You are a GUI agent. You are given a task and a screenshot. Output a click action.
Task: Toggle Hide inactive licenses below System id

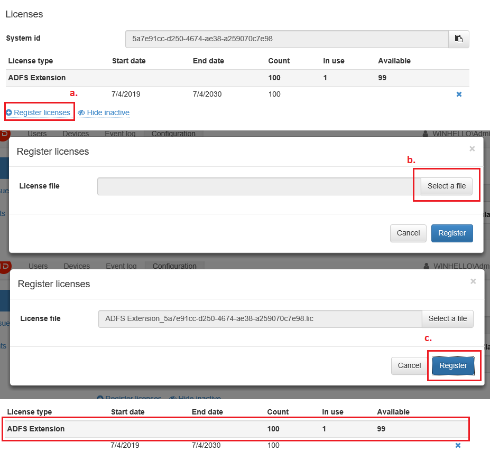coord(104,112)
